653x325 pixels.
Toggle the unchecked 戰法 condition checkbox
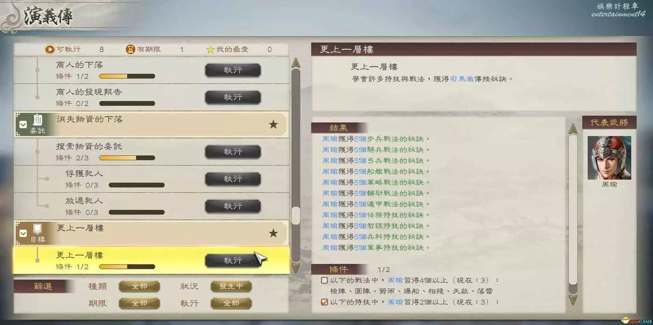325,280
